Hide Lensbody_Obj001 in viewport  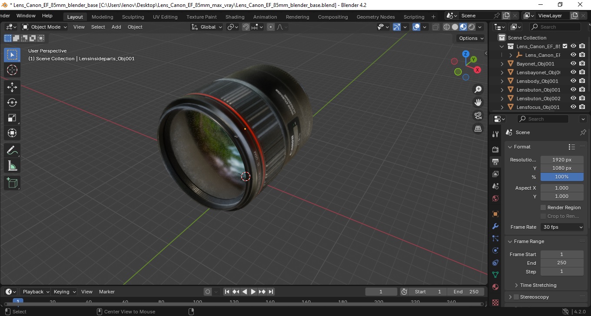[x=573, y=81]
